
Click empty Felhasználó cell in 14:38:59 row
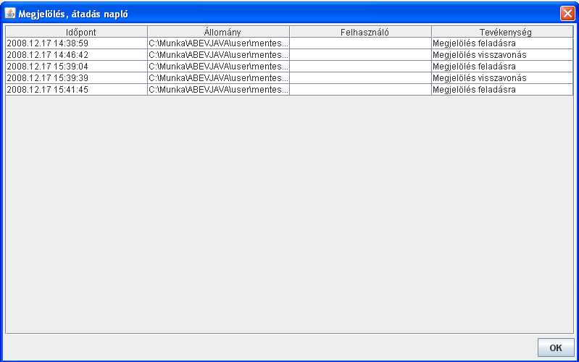pyautogui.click(x=360, y=43)
